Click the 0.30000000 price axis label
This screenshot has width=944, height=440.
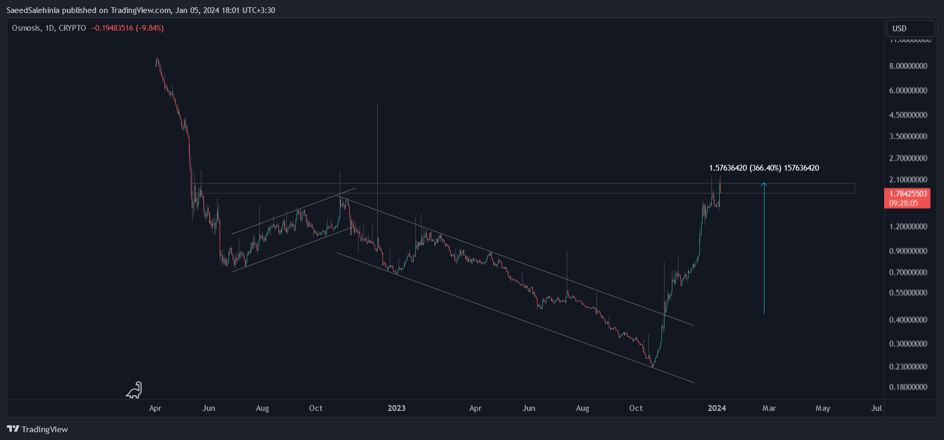tap(908, 344)
